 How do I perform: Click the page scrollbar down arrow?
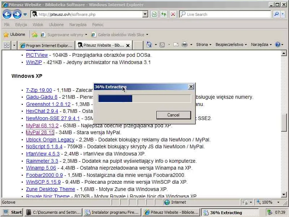point(284,194)
